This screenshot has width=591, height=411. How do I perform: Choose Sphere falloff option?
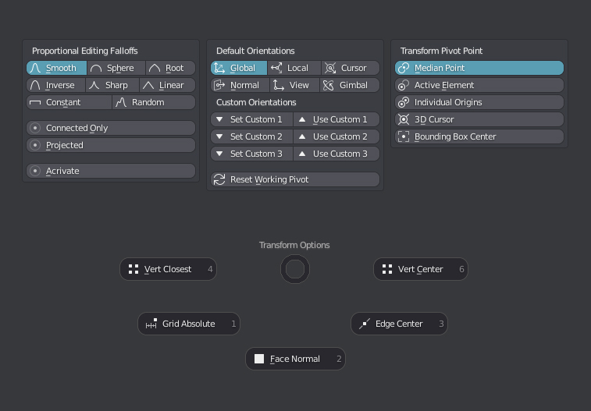click(x=116, y=68)
